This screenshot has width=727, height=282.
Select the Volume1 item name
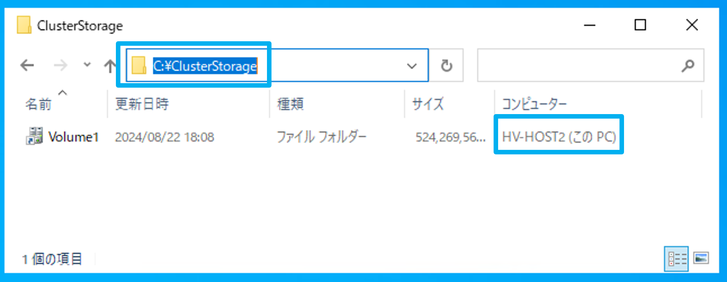74,137
